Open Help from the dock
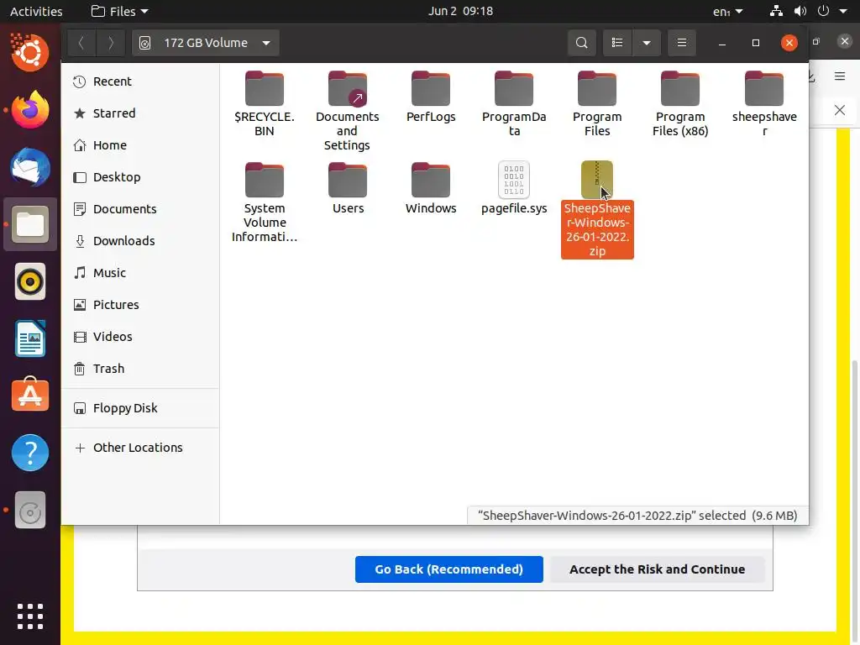 coord(30,453)
